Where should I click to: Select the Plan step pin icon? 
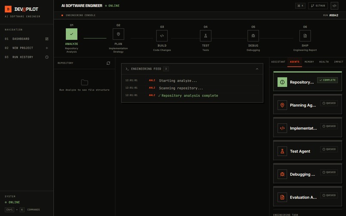click(x=118, y=34)
